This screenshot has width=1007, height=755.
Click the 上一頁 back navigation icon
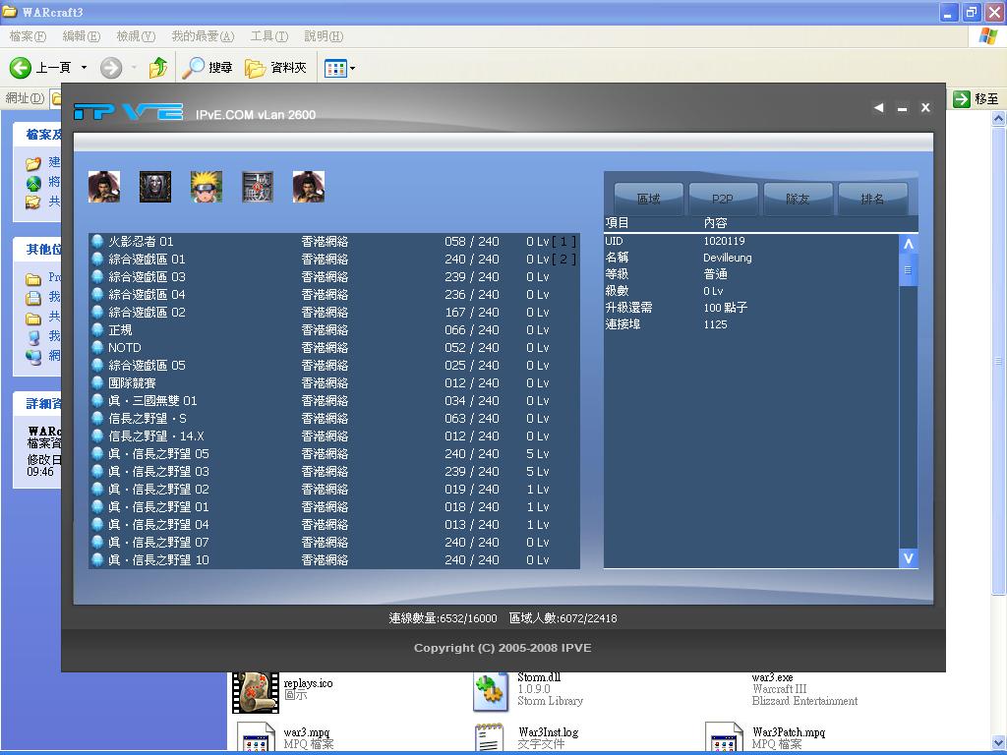22,67
